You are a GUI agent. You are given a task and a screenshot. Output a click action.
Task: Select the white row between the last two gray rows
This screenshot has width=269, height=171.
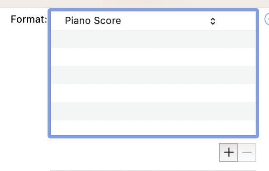coord(153,93)
